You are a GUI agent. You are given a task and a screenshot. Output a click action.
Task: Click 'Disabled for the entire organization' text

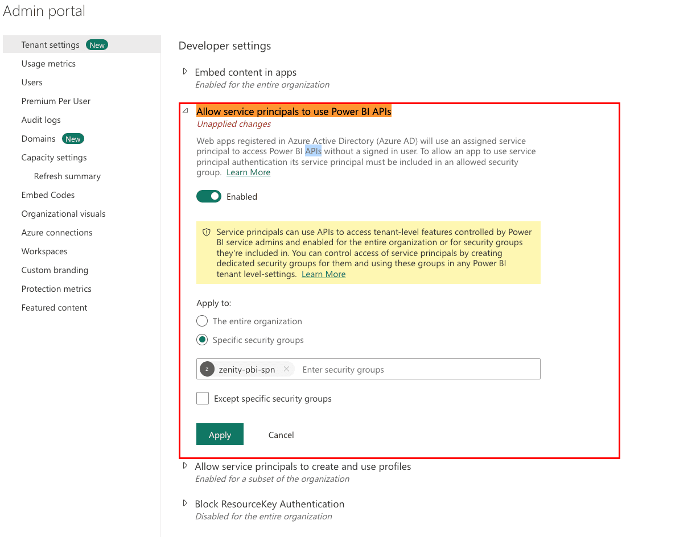click(263, 517)
